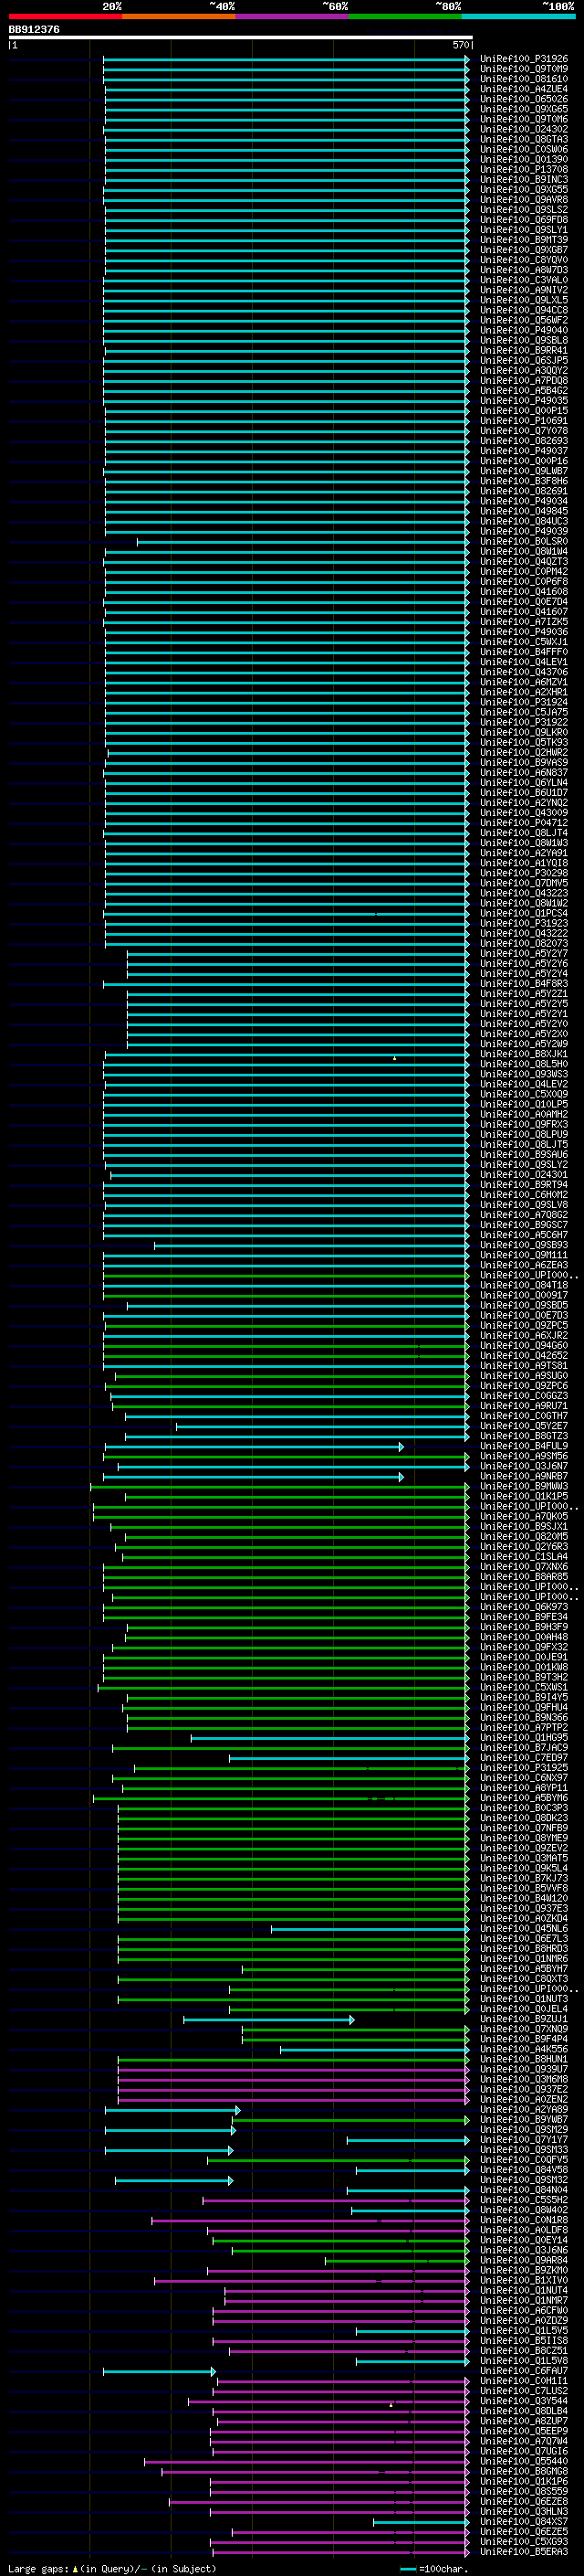Select hit label UniRef100_C1SLA4

[x=524, y=1556]
